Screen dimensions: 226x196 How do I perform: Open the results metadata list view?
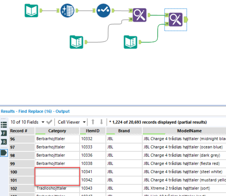point(4,124)
